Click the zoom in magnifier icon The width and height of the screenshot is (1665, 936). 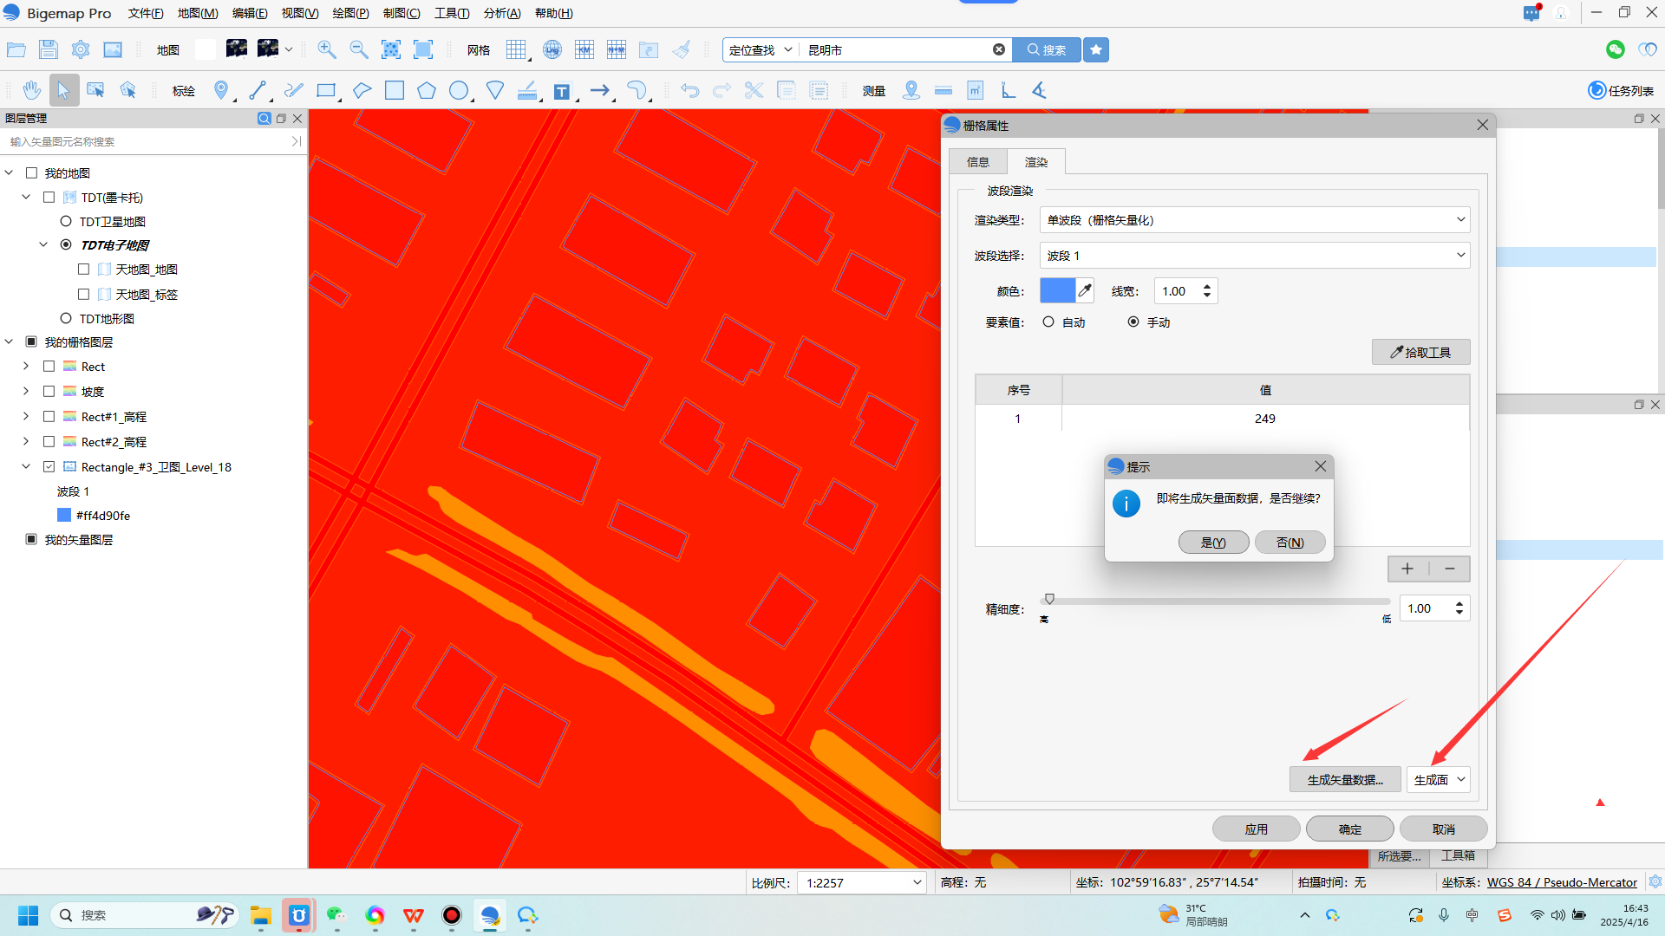[x=327, y=49]
